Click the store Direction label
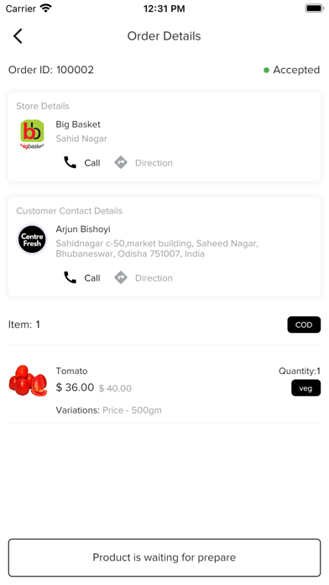 pyautogui.click(x=154, y=163)
